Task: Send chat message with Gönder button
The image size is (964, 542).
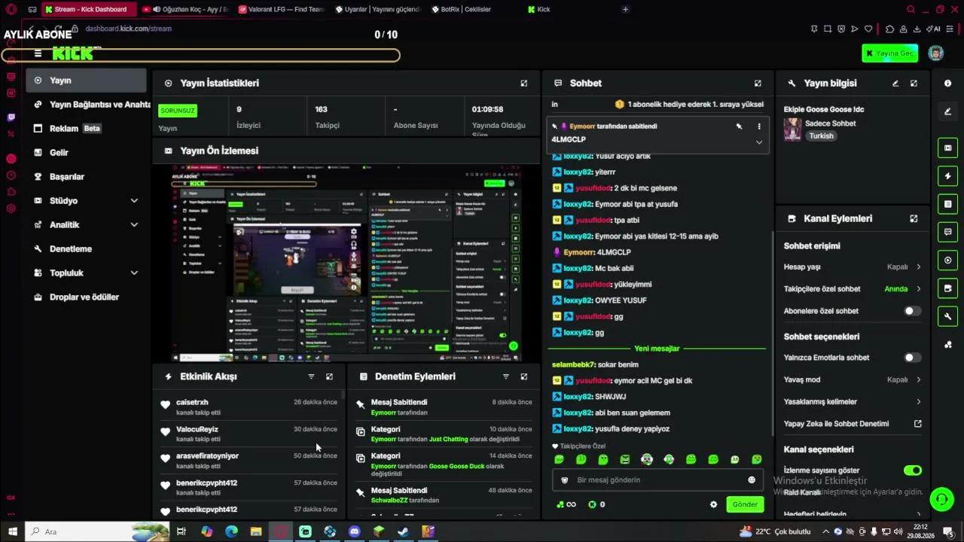Action: (x=745, y=504)
